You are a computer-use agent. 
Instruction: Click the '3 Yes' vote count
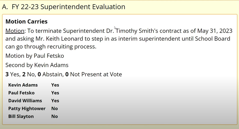12,74
